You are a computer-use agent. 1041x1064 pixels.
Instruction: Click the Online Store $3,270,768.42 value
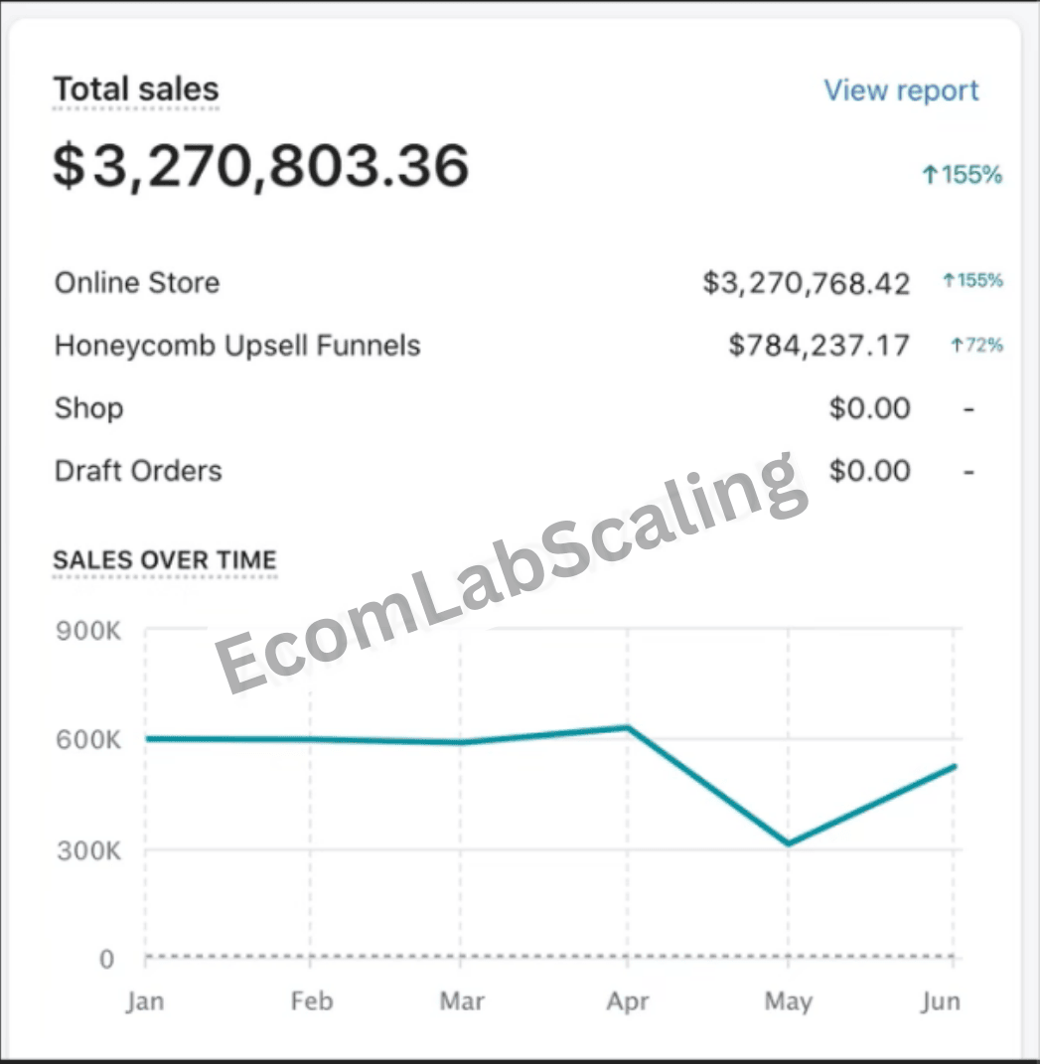tap(806, 283)
